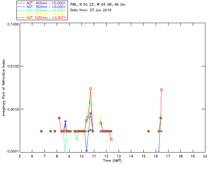
Task: Click the isolated data point at 15.4 hours
Action: tap(148, 131)
